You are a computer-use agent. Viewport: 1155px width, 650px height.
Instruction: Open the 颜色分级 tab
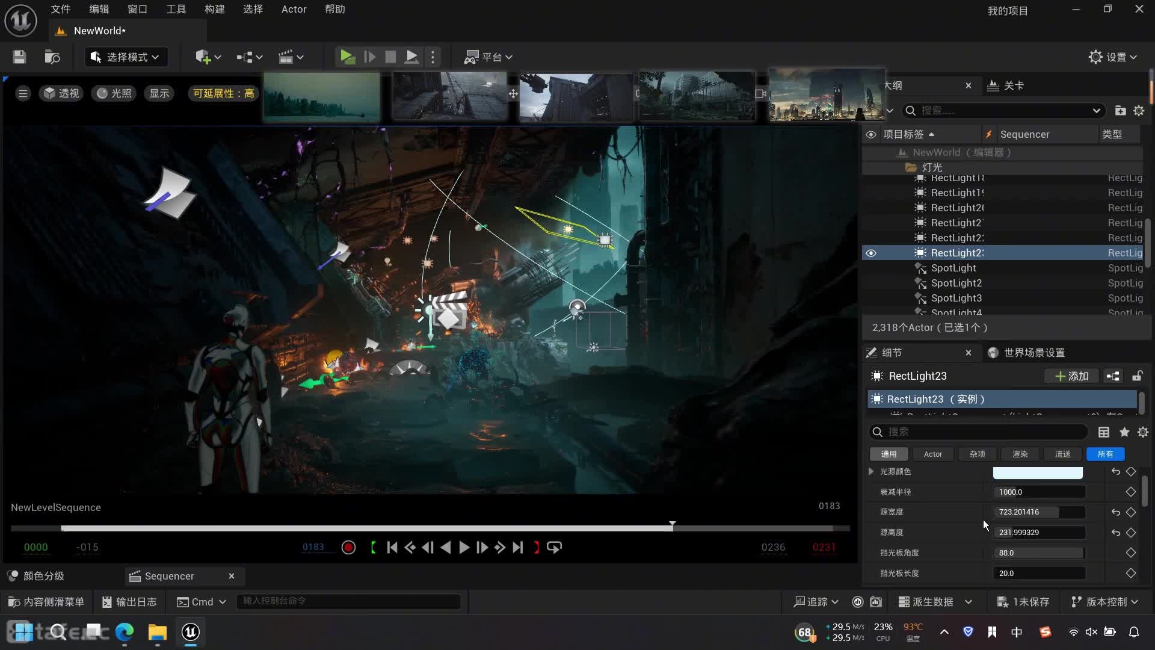pos(36,577)
